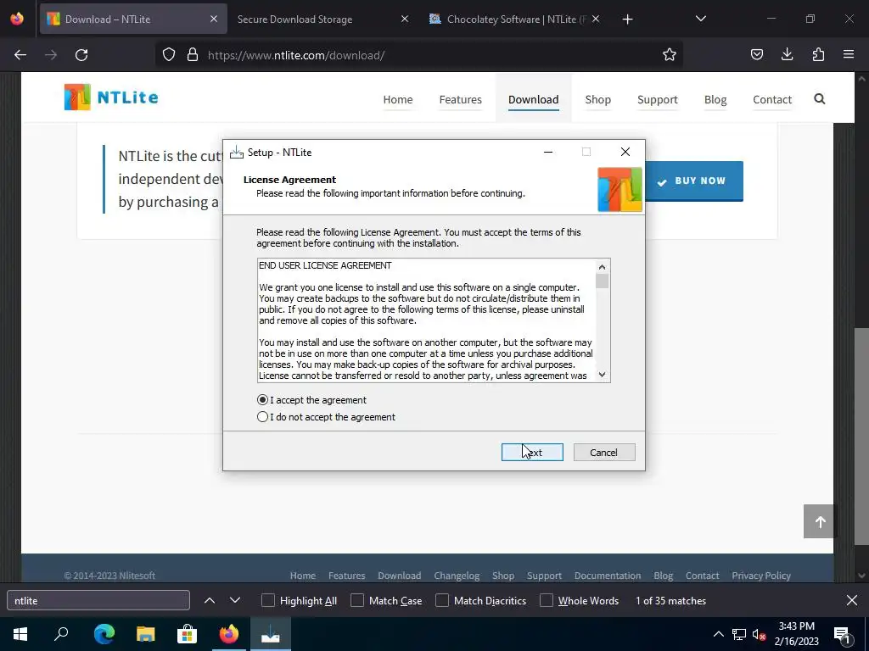
Task: Toggle Highlight All checkbox
Action: pos(267,601)
